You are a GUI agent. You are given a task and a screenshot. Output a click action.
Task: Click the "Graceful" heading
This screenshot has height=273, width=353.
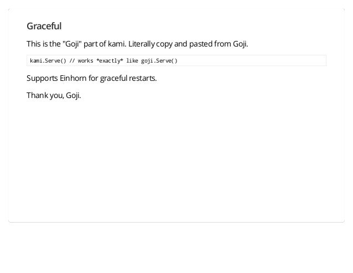[44, 26]
